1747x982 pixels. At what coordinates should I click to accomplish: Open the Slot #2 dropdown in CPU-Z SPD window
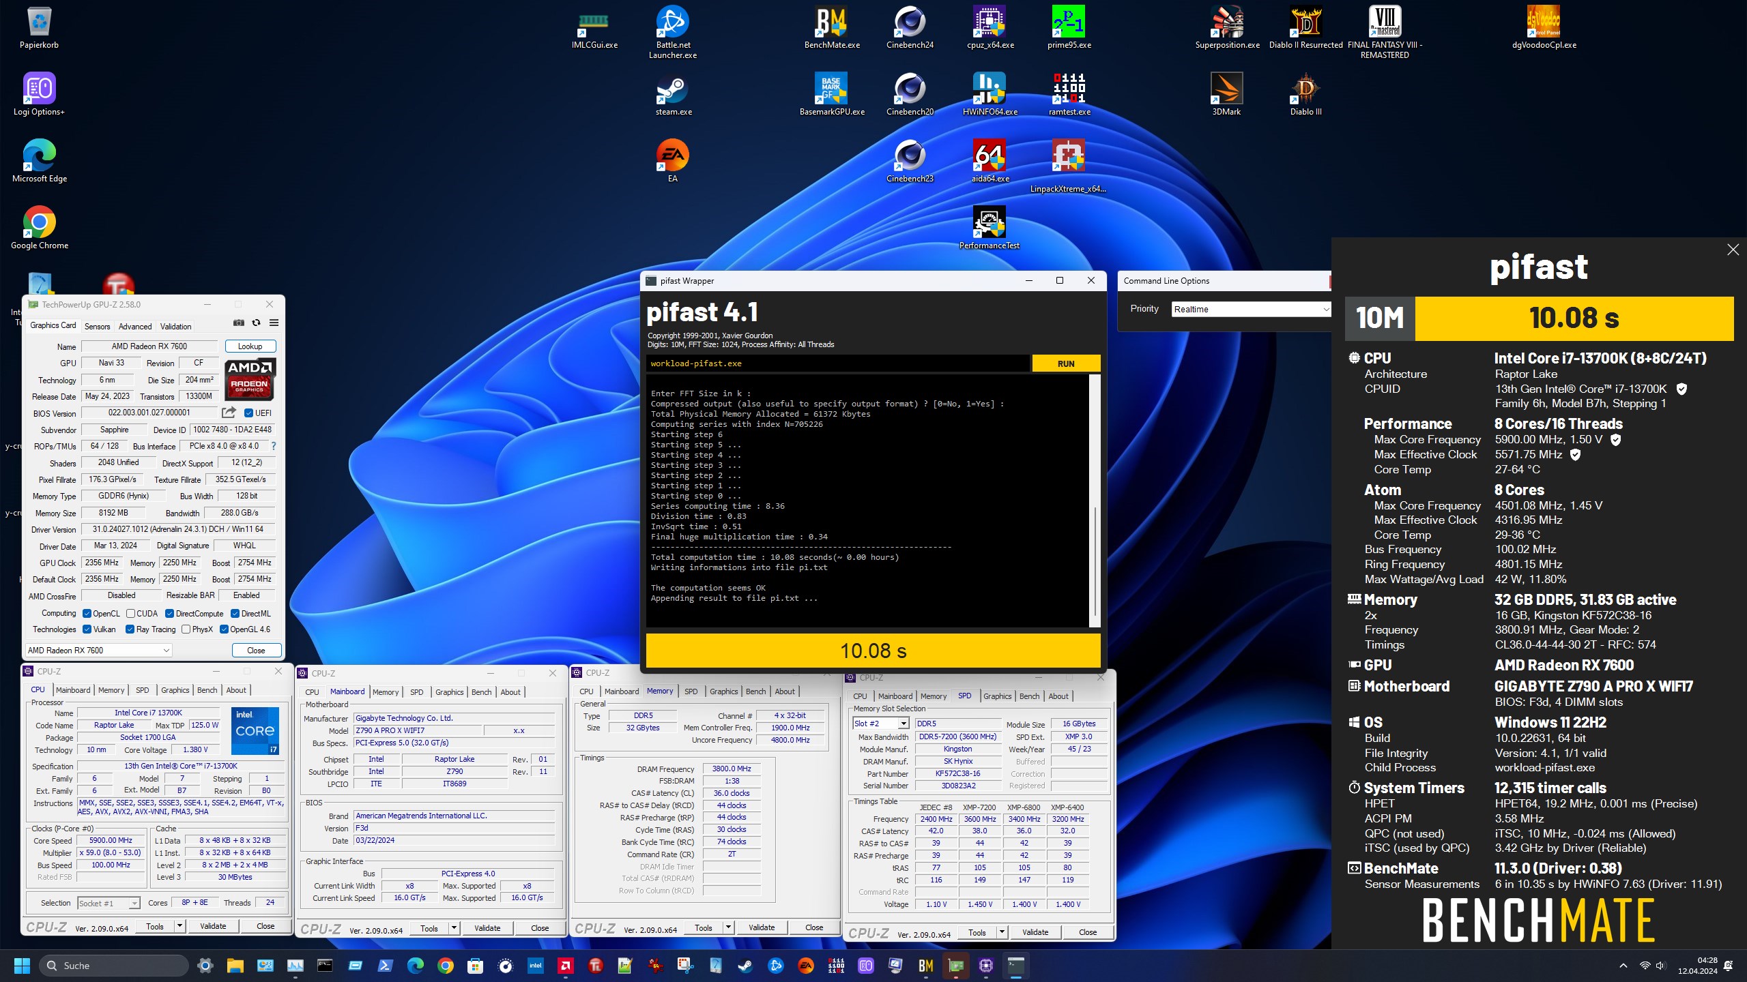coord(880,724)
